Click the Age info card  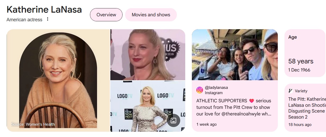[x=305, y=53]
